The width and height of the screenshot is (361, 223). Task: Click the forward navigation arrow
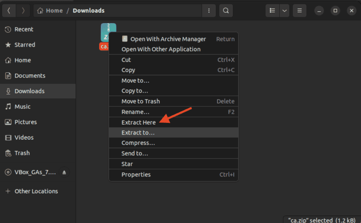23,10
